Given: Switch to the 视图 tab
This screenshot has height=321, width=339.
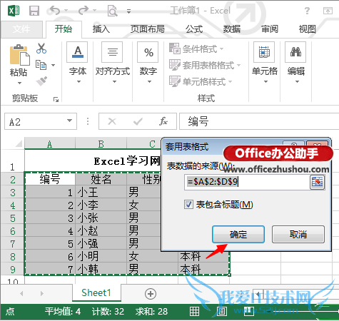Looking at the screenshot, I should (308, 29).
